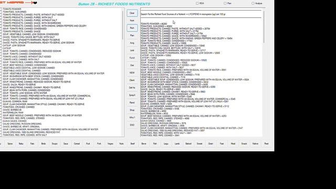
Task: Click the Client button
Action: click(132, 80)
